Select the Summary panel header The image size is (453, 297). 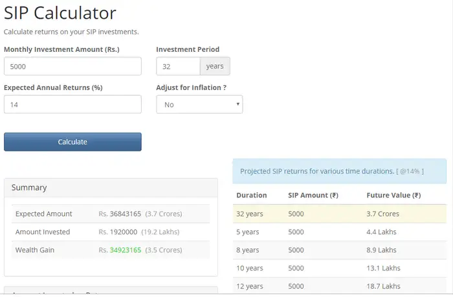111,188
